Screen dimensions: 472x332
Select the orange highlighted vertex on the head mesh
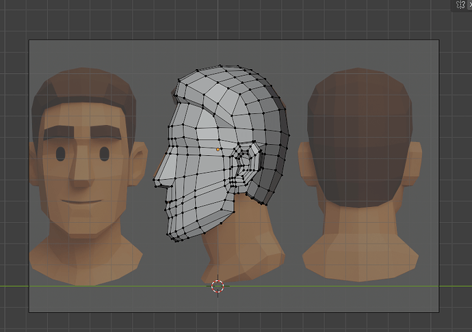218,149
